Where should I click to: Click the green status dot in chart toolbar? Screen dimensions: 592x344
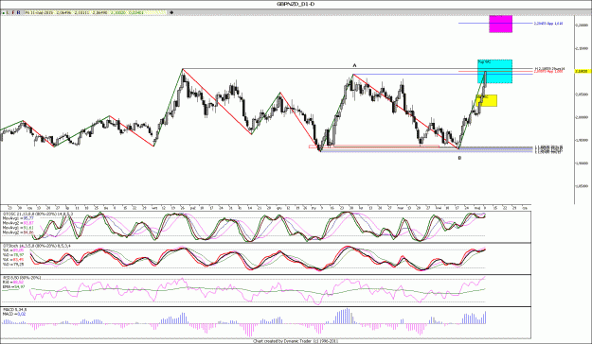pyautogui.click(x=4, y=13)
